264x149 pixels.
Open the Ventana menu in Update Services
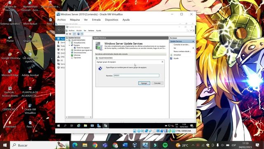[91, 31]
